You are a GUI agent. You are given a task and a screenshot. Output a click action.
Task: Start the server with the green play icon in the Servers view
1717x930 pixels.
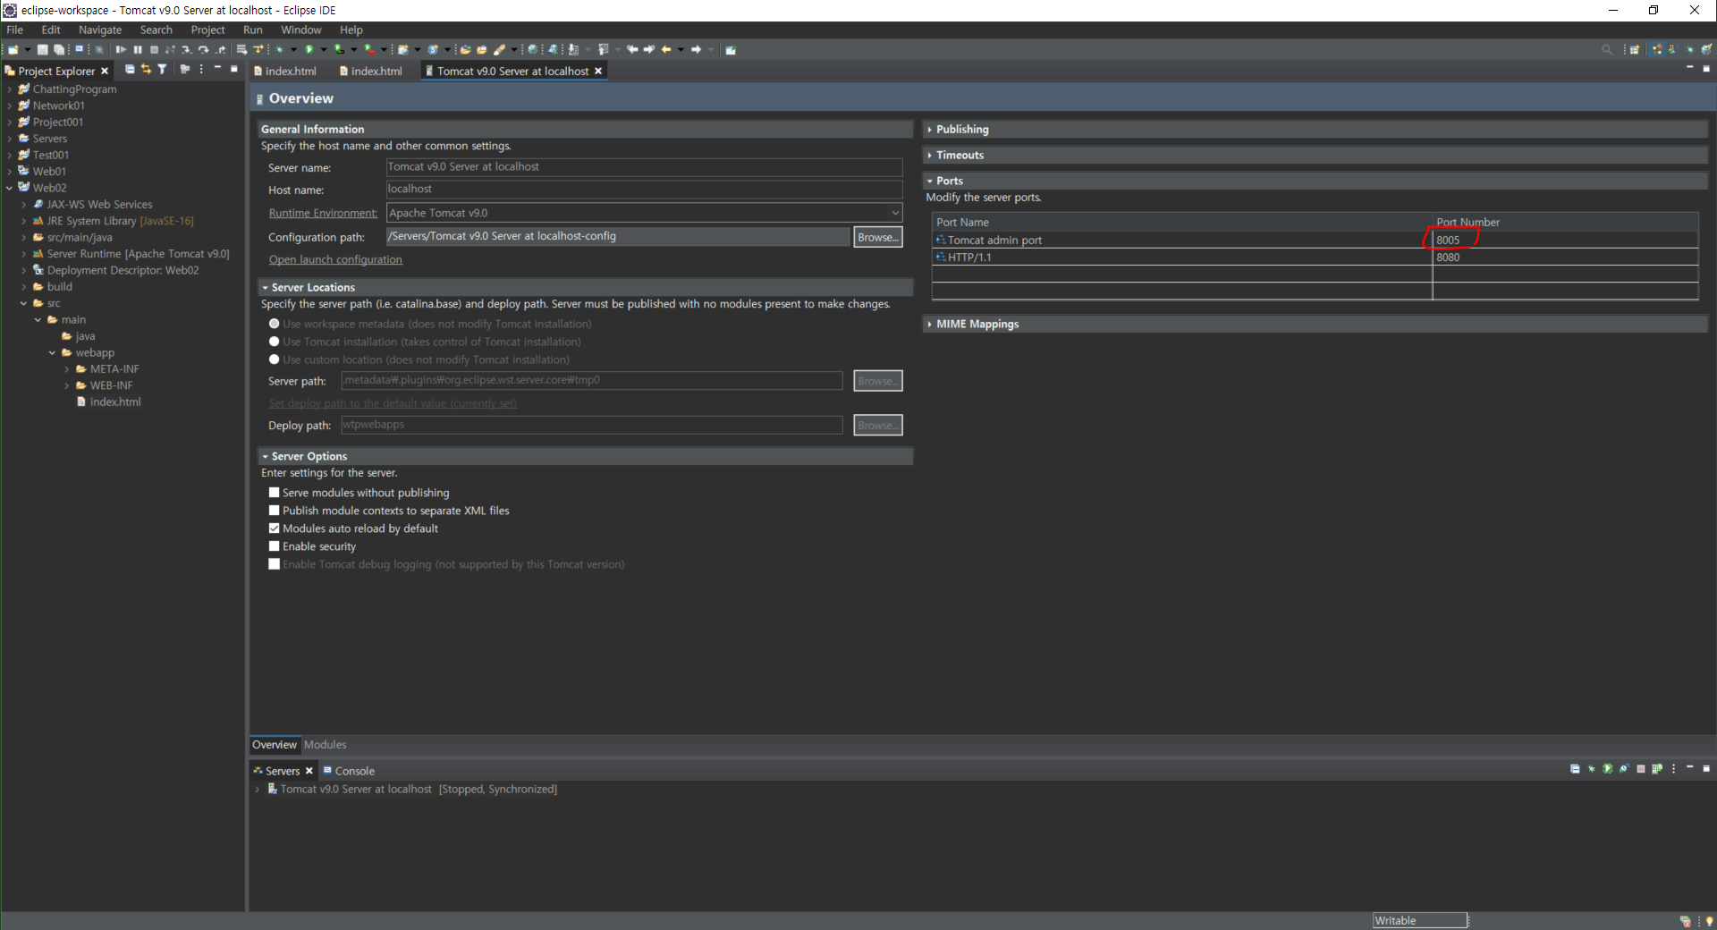point(1607,769)
